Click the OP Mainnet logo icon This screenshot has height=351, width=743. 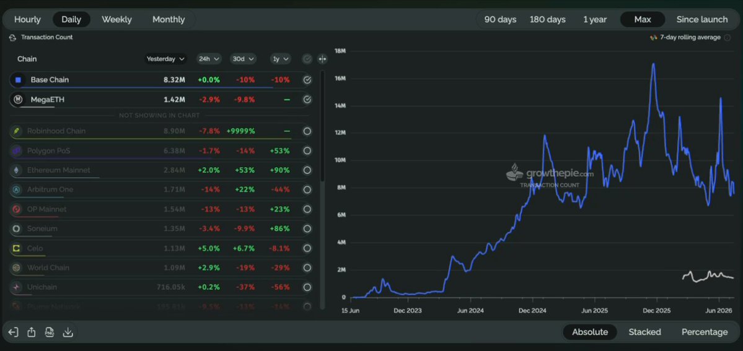[x=17, y=209]
